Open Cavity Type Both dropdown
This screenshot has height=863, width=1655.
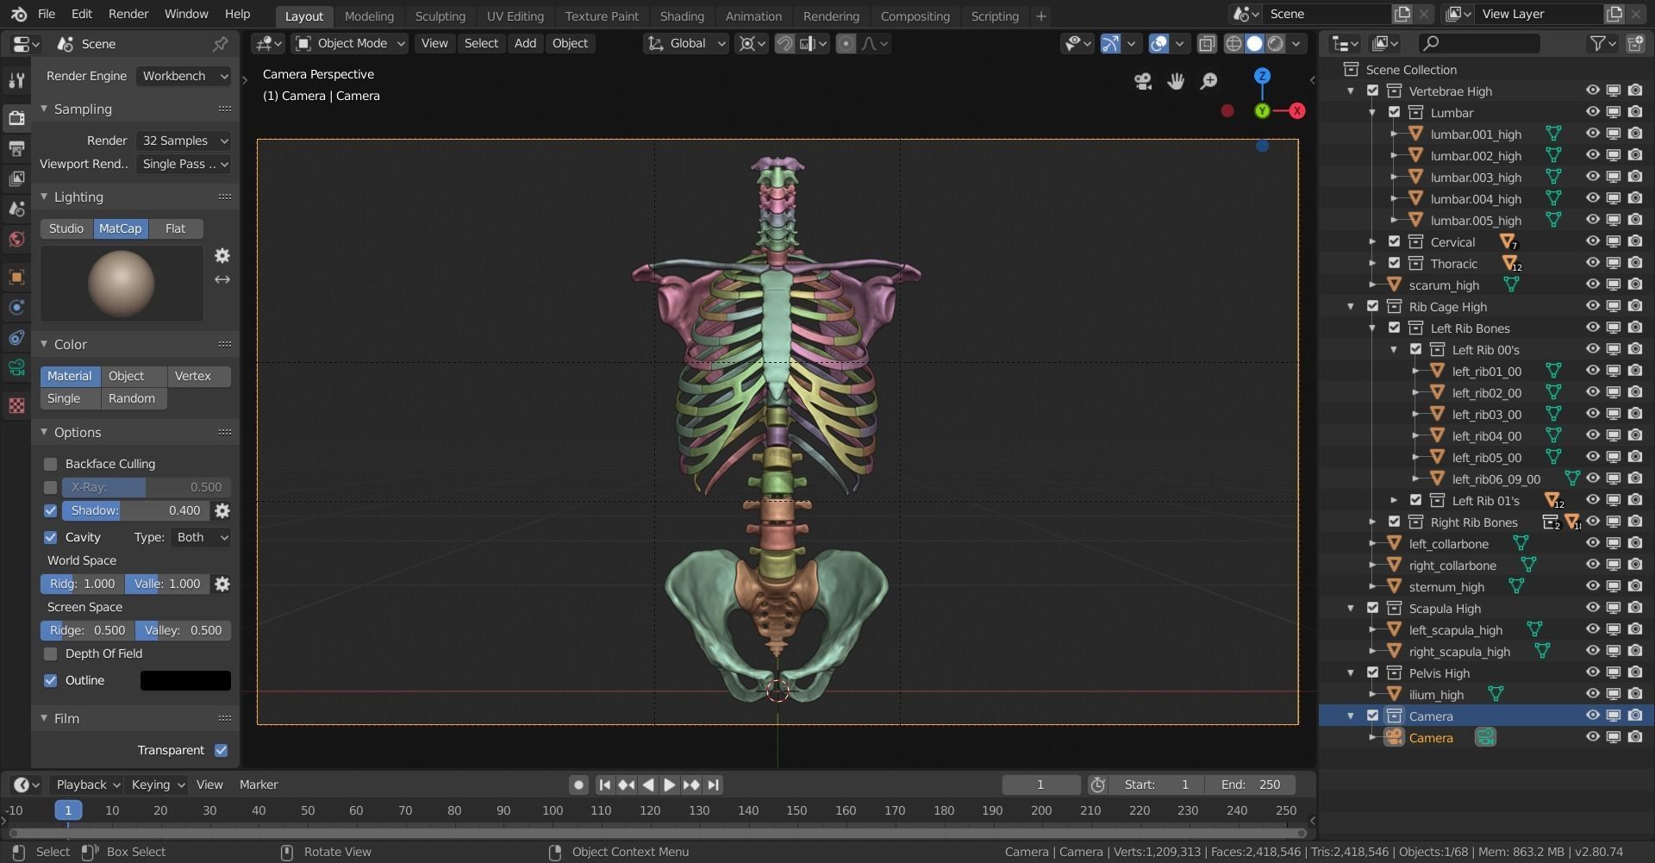pos(201,537)
